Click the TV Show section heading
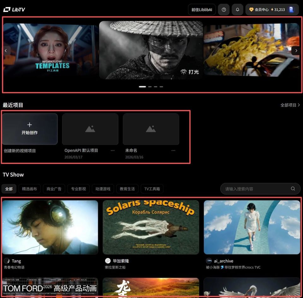Screen dimensions: 303x298 tap(13, 175)
